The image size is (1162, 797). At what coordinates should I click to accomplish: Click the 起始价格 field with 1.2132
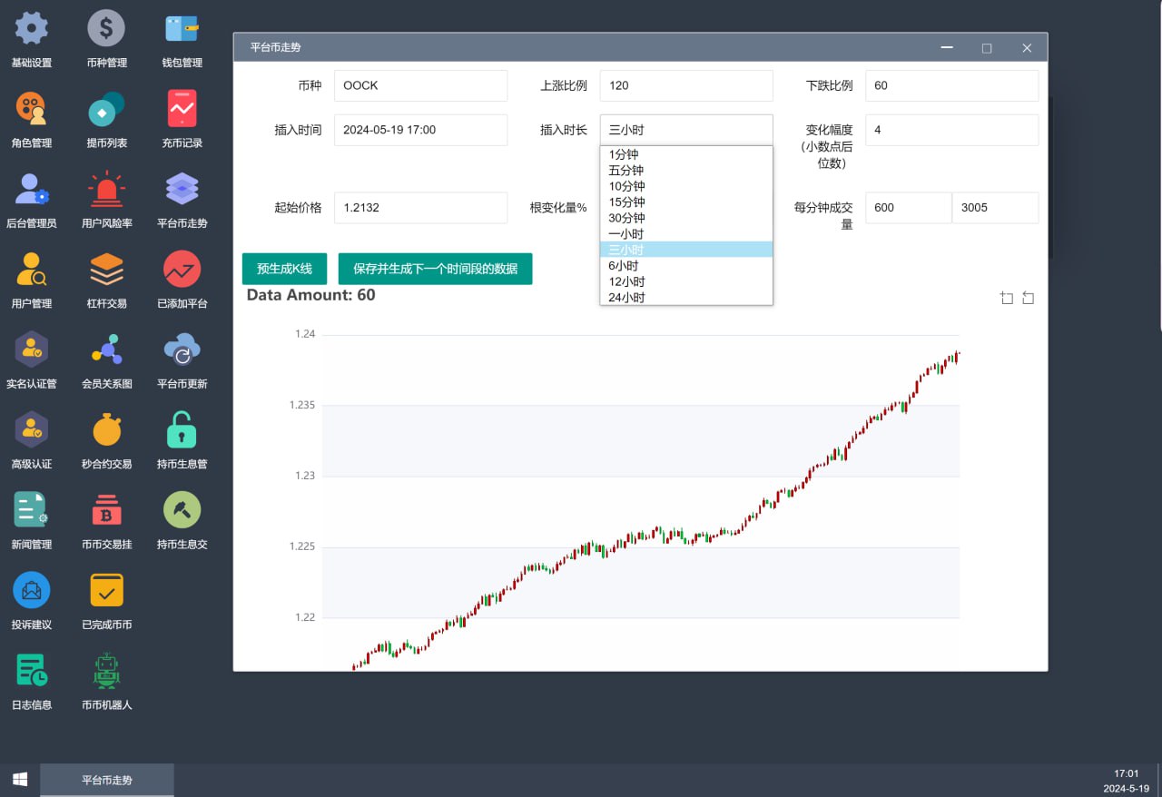(x=420, y=207)
